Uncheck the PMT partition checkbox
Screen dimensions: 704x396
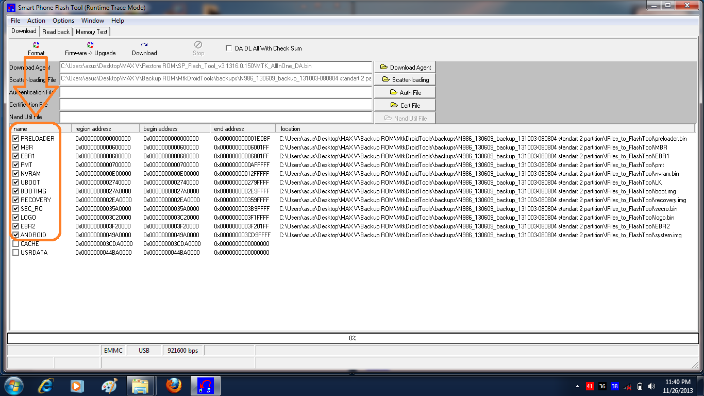coord(16,164)
